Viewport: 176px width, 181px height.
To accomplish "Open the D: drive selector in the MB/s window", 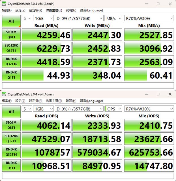I will [x=79, y=18].
